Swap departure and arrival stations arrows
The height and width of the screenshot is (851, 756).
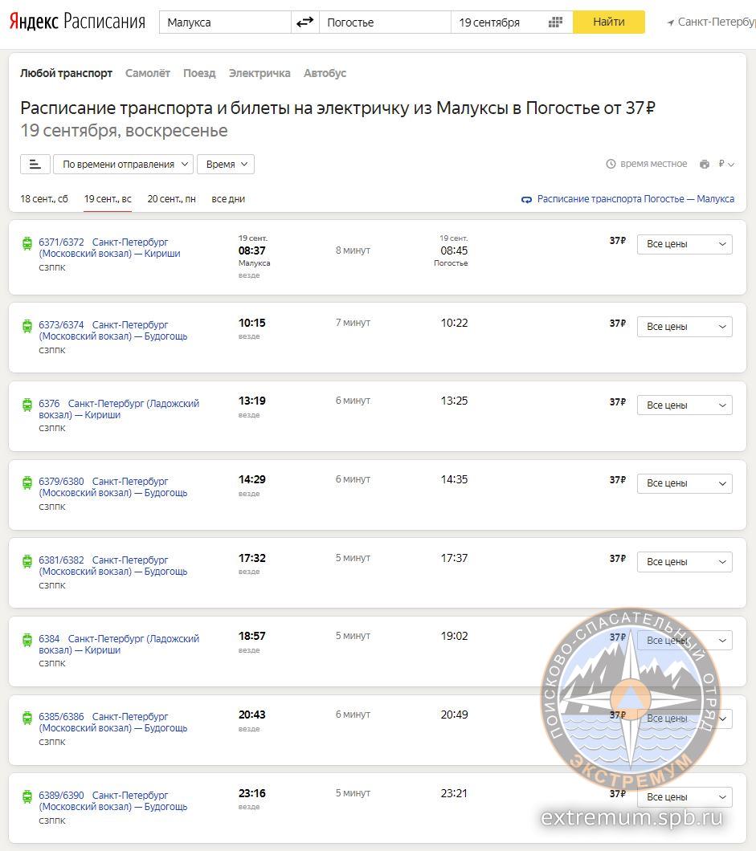(x=304, y=22)
